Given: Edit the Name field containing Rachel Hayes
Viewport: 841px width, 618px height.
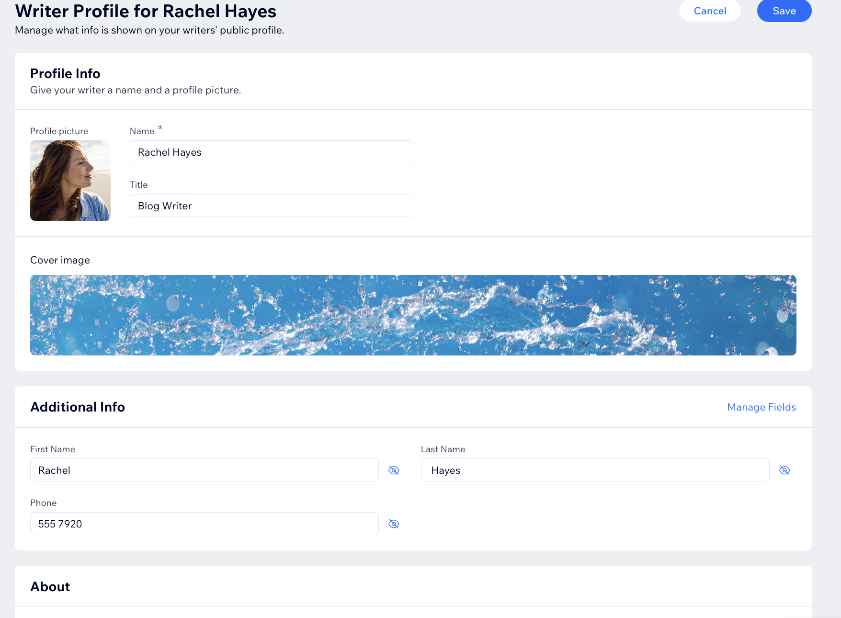Looking at the screenshot, I should point(272,152).
